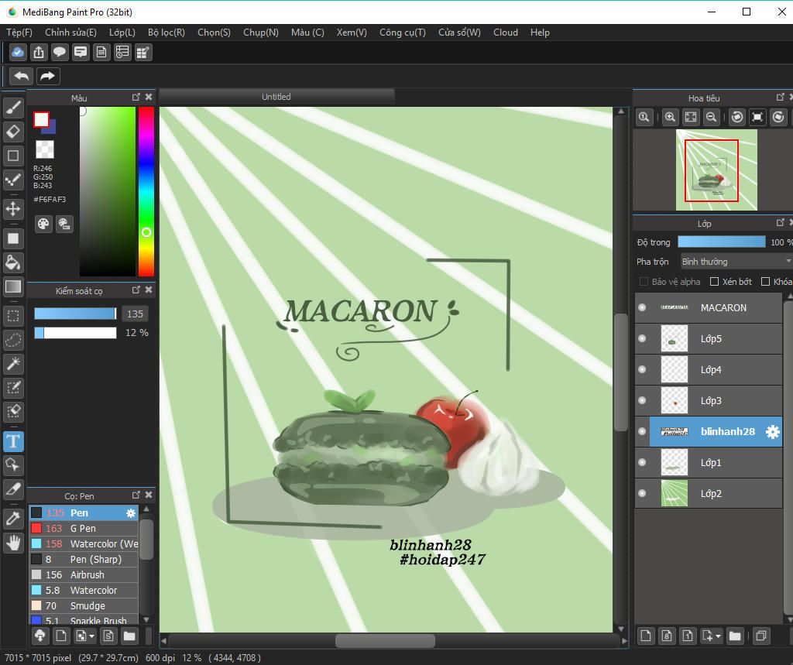
Task: Select the Pen (Sharp) brush
Action: pyautogui.click(x=84, y=559)
